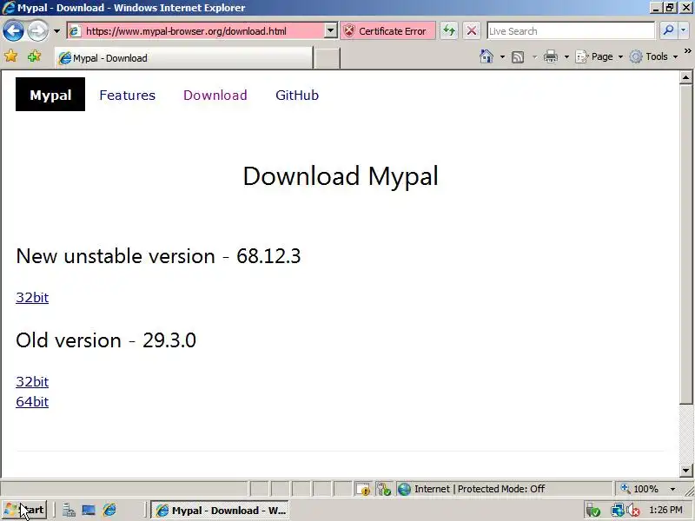Click the Live Search input box

click(x=571, y=31)
